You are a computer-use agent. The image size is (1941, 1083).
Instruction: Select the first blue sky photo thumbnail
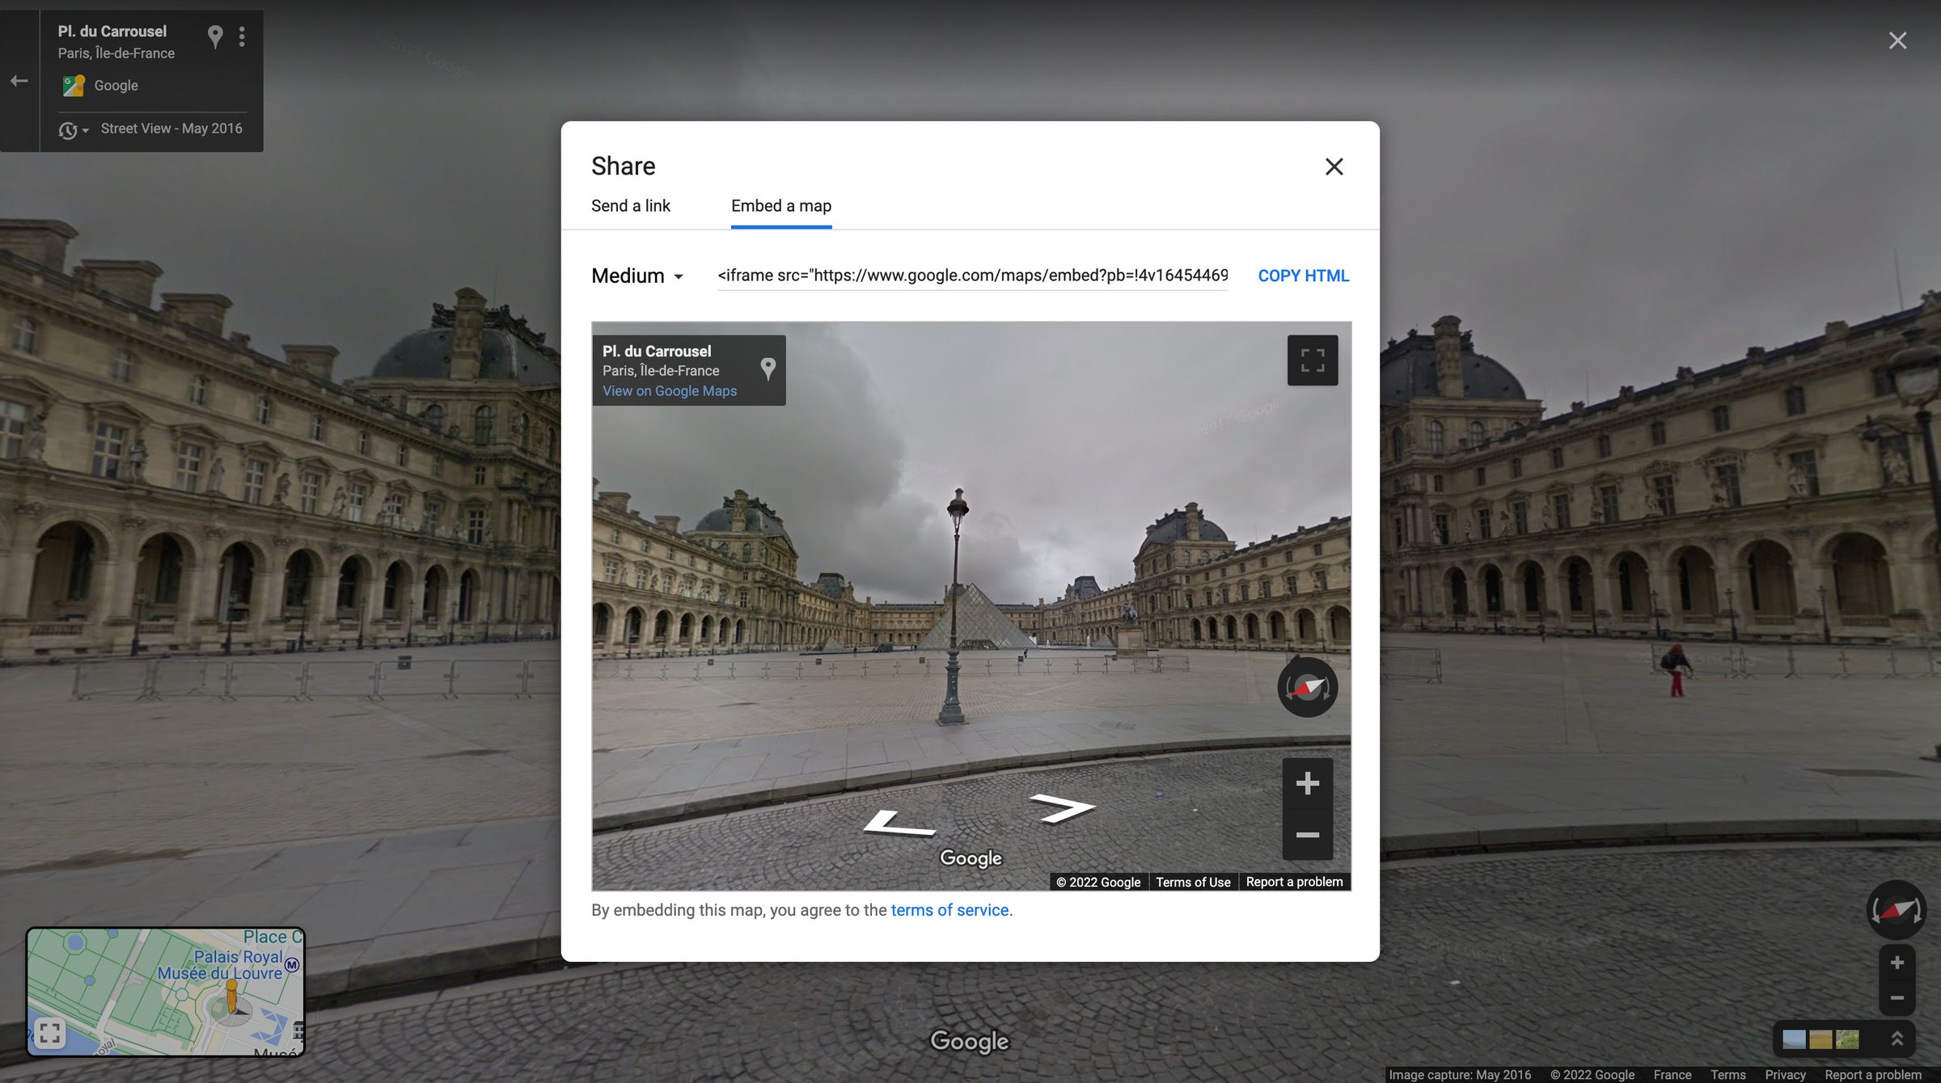pos(1794,1039)
